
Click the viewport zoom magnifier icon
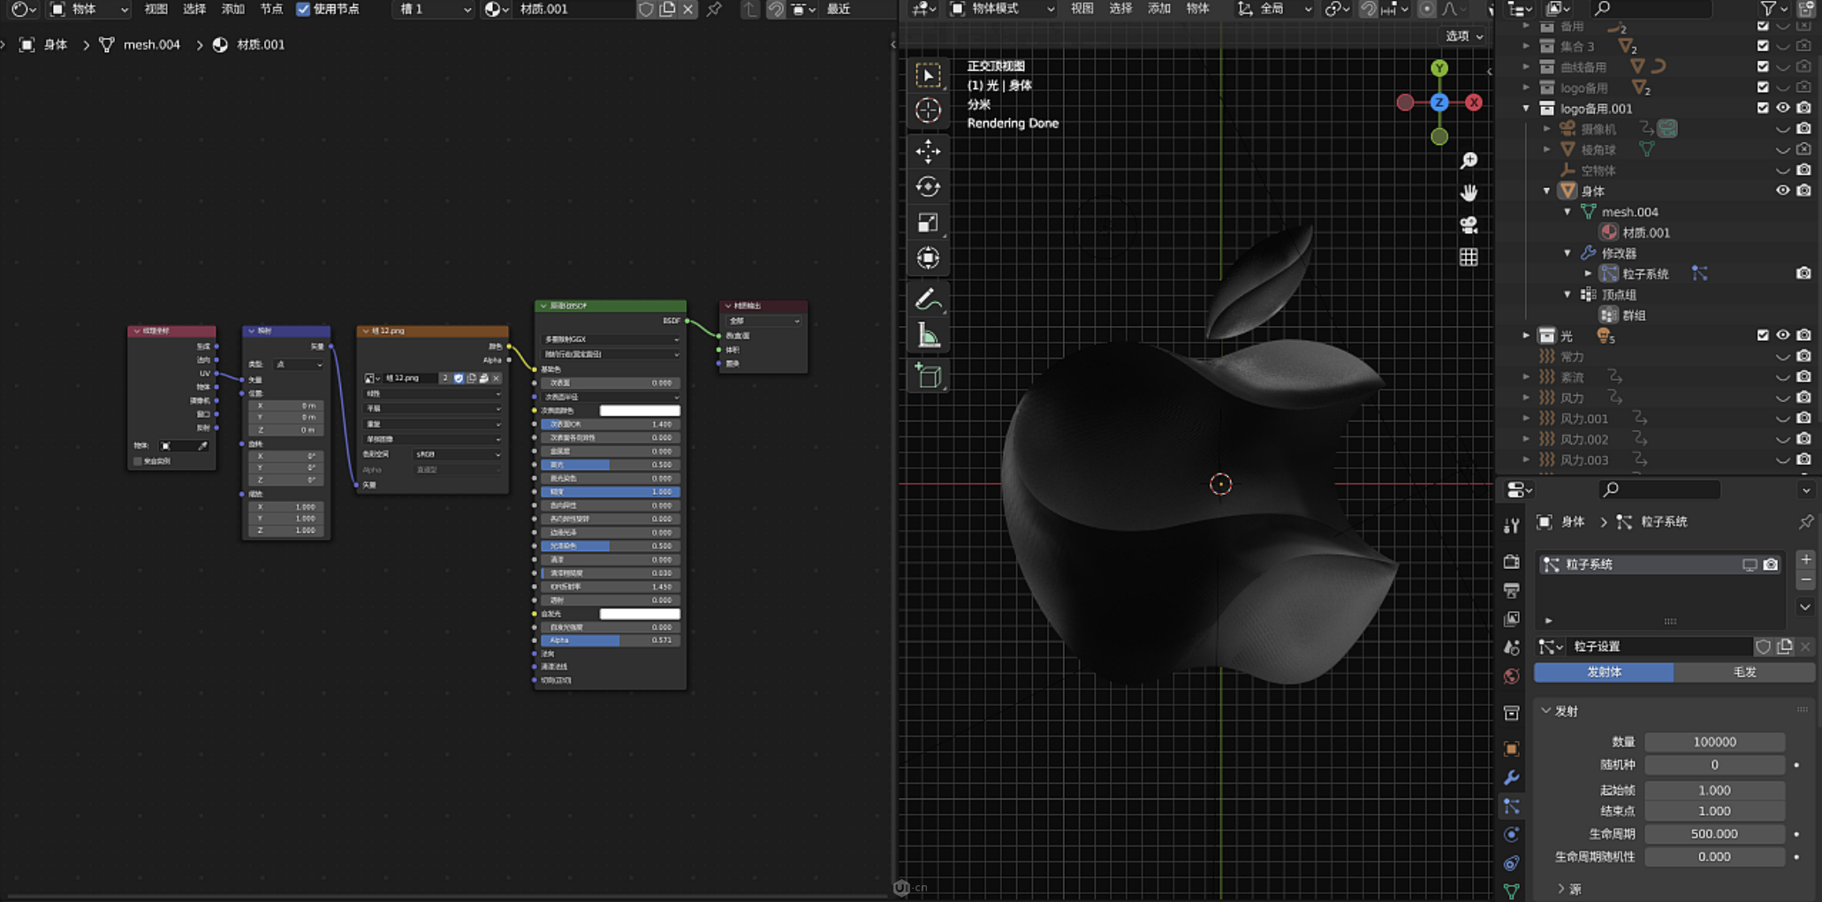[x=1469, y=161]
